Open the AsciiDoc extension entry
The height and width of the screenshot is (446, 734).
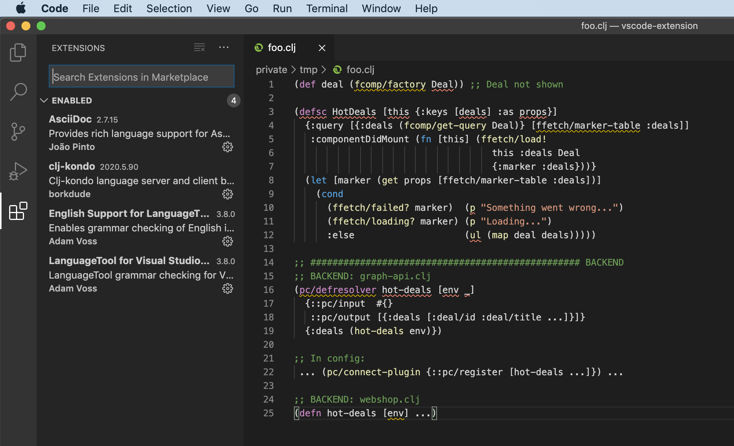tap(141, 133)
